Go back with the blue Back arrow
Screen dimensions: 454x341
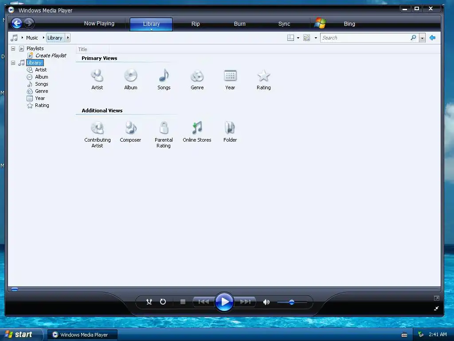[16, 23]
